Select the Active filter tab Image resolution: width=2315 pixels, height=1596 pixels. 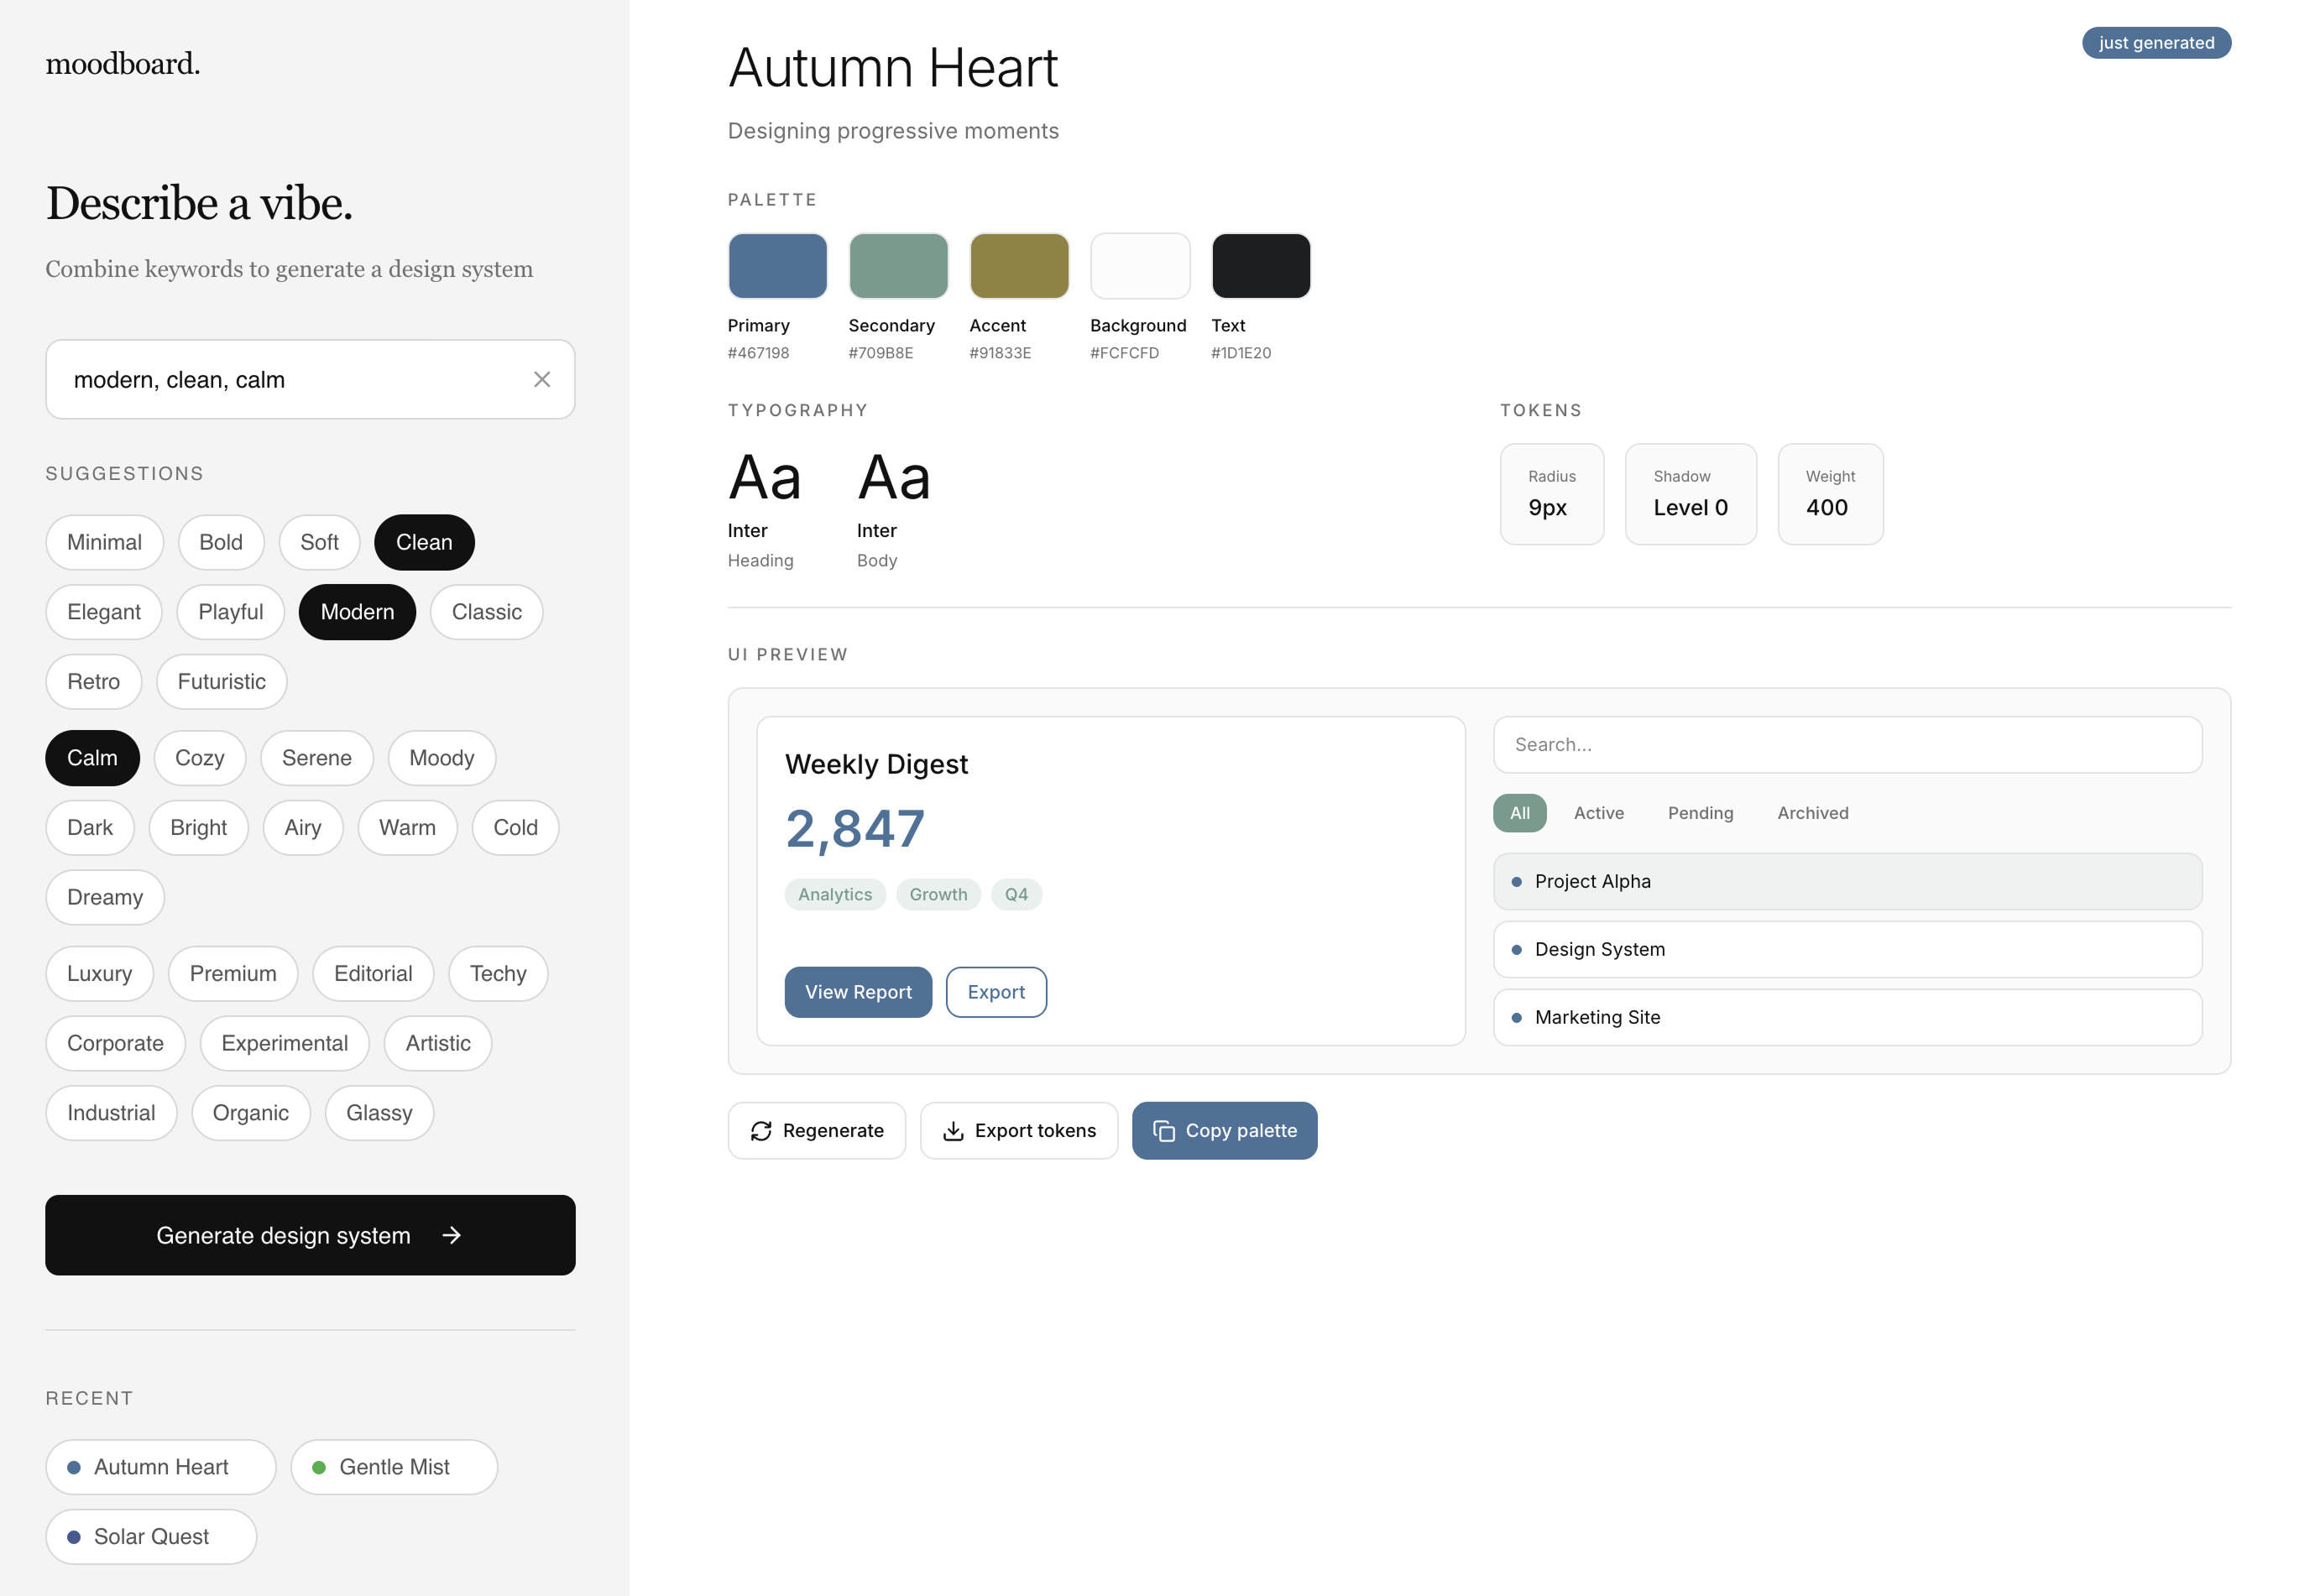pos(1598,813)
